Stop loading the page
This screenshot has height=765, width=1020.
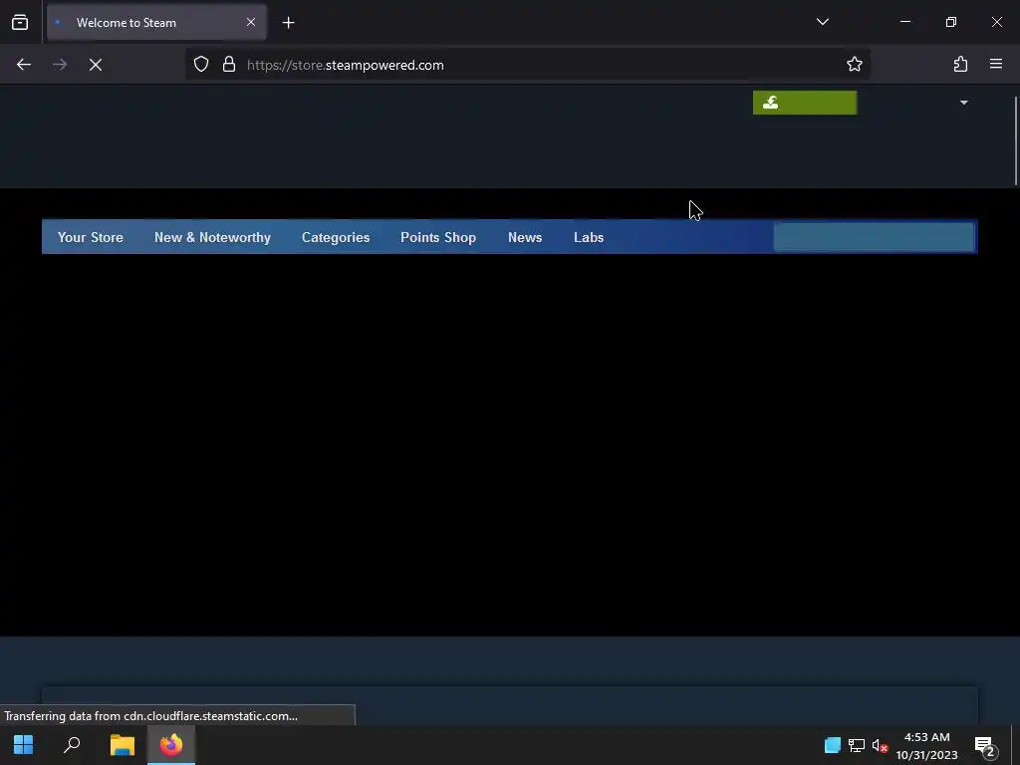pos(96,65)
